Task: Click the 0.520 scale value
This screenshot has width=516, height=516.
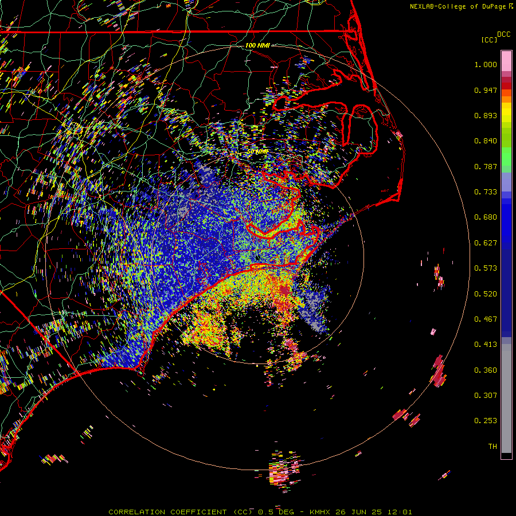Action: (x=486, y=294)
